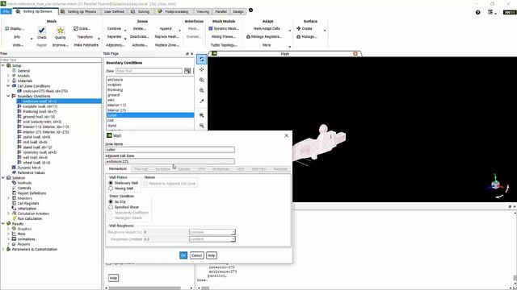Switch to Postprocessing ribbon tab

coord(174,11)
